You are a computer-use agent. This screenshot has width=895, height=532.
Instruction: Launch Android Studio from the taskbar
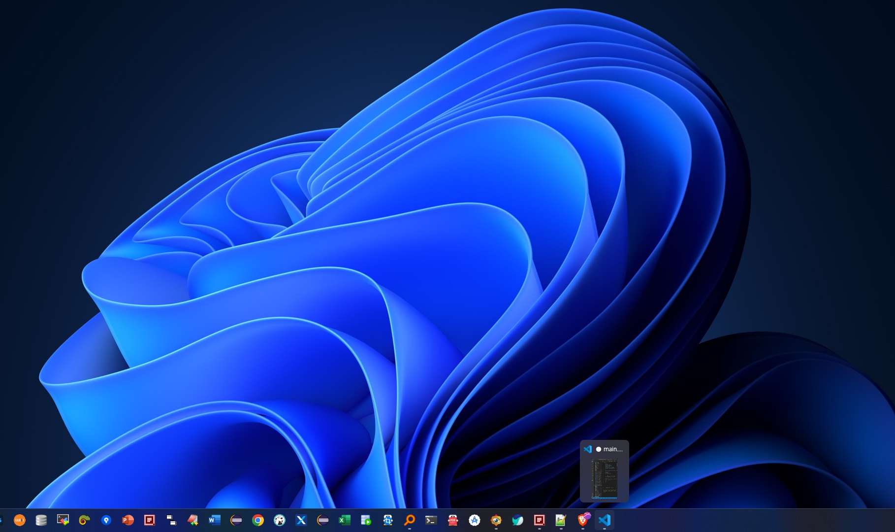(x=475, y=520)
